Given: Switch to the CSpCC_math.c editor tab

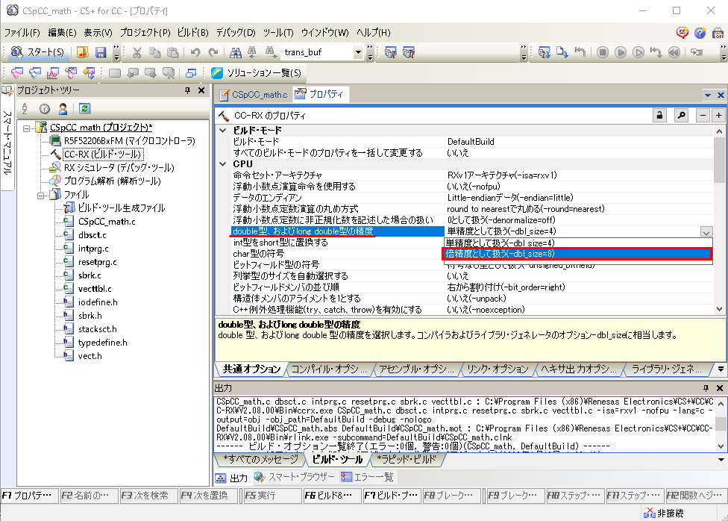Looking at the screenshot, I should pyautogui.click(x=254, y=94).
